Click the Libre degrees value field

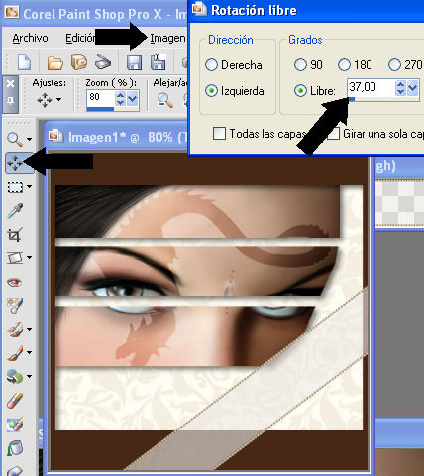coord(371,88)
